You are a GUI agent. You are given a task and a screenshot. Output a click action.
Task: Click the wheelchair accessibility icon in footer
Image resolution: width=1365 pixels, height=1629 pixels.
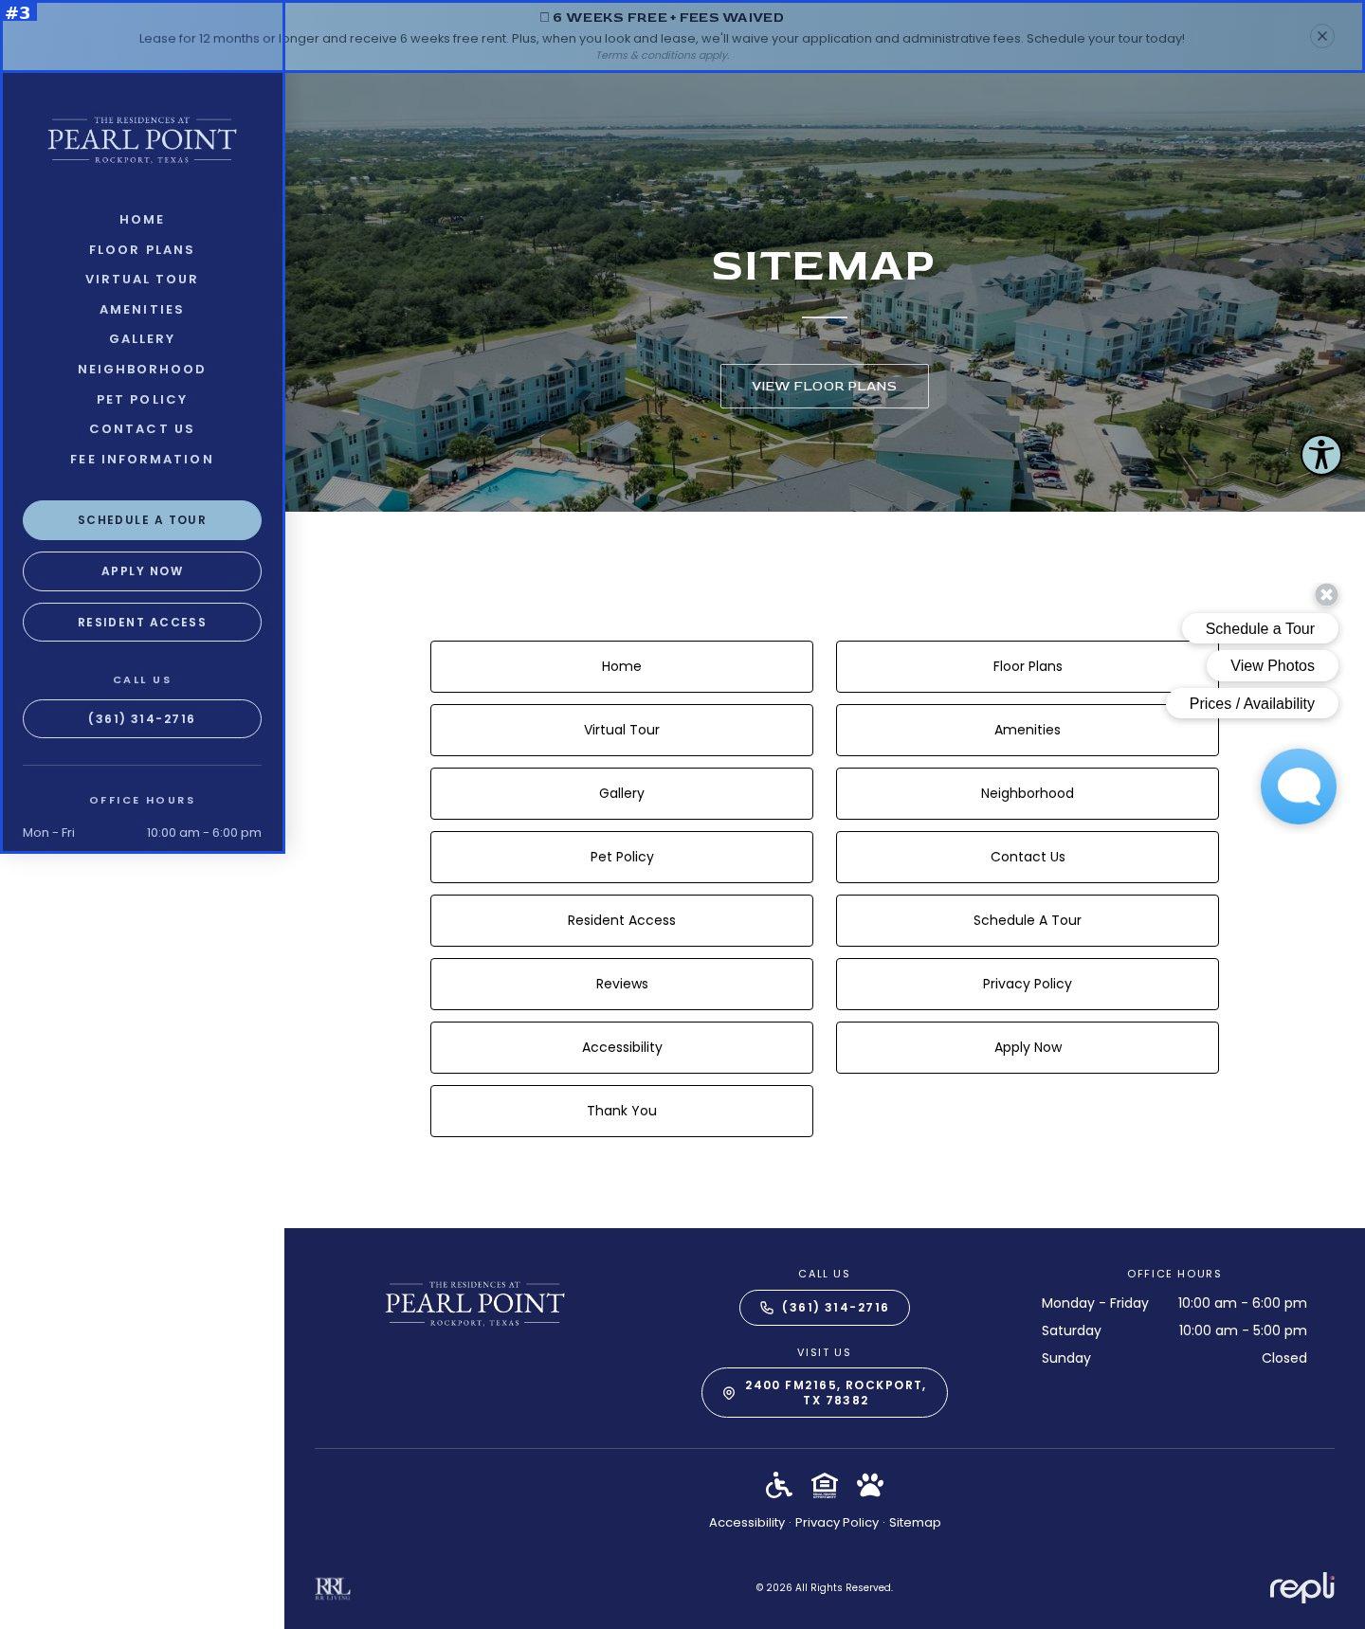[778, 1485]
